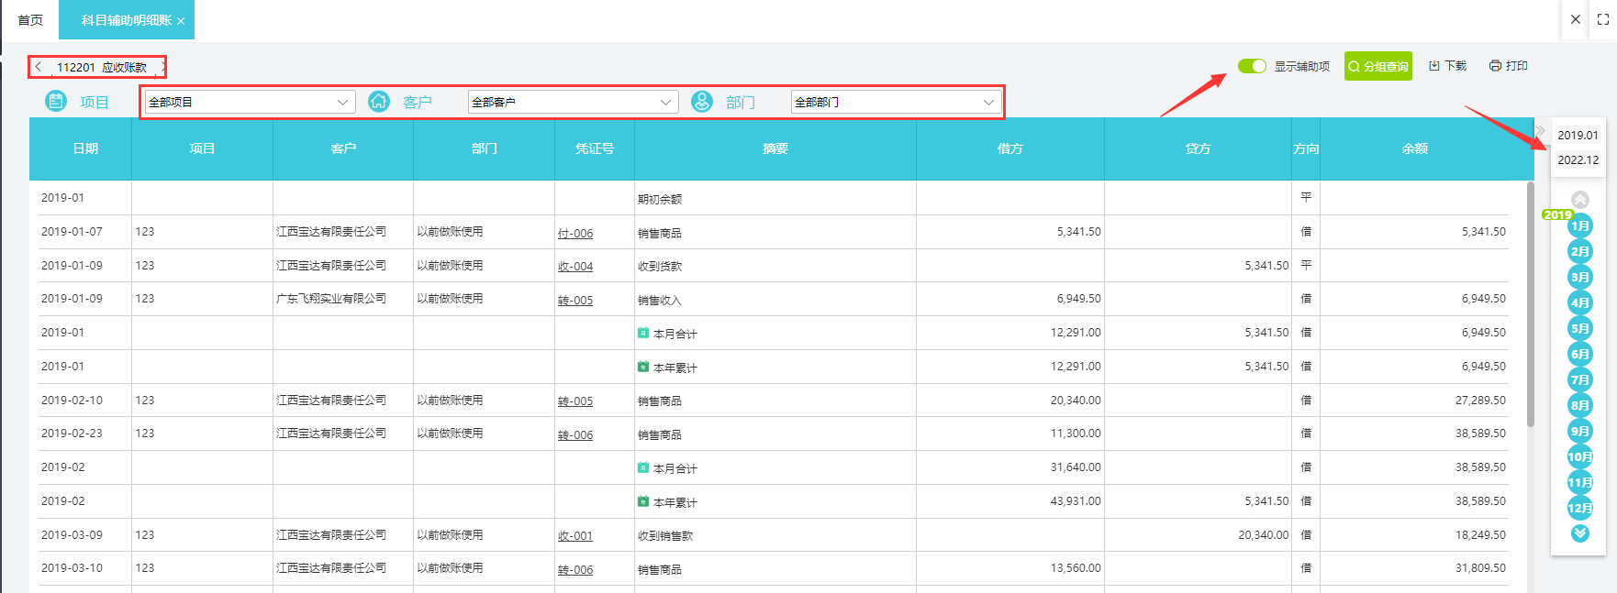Toggle the 显示辅助项 switch
This screenshot has height=593, width=1617.
(x=1252, y=66)
